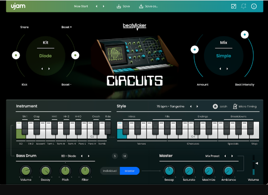Select next BD - Diode sound

[88, 156]
